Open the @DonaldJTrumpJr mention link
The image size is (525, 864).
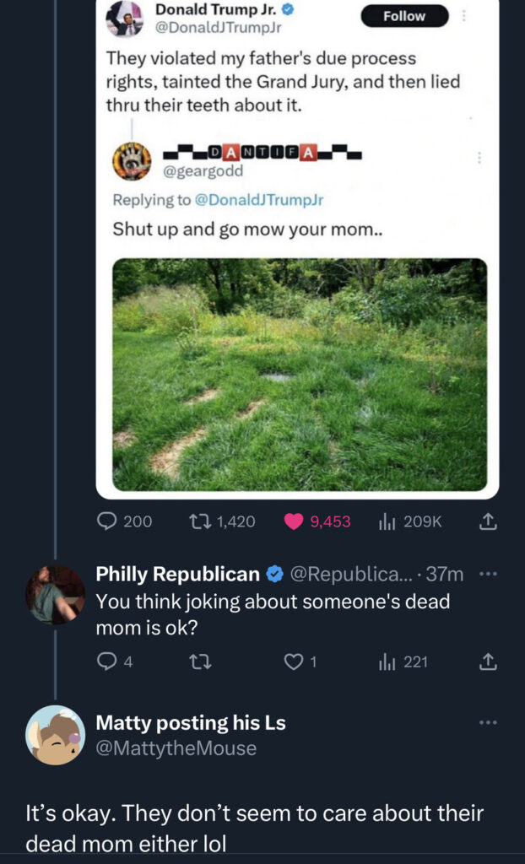(259, 200)
